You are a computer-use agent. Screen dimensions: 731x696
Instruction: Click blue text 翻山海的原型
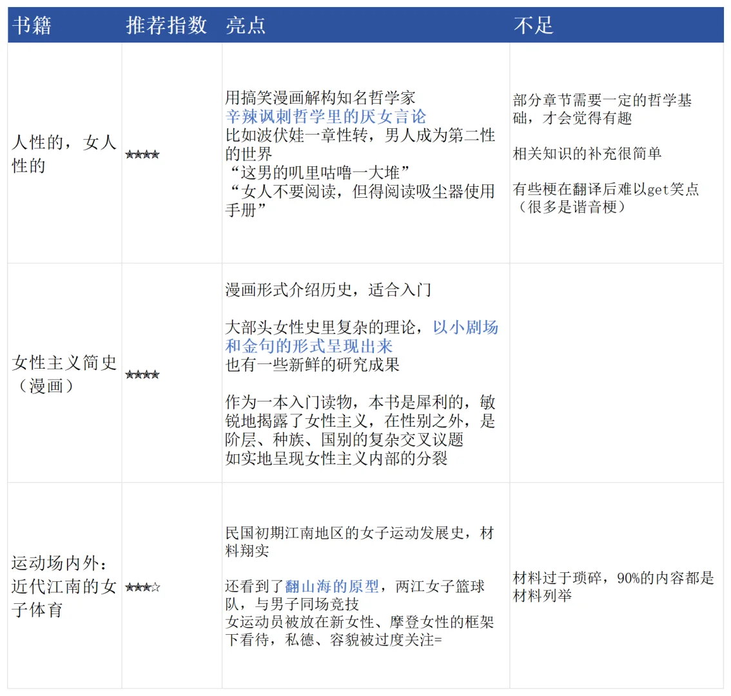click(x=332, y=586)
